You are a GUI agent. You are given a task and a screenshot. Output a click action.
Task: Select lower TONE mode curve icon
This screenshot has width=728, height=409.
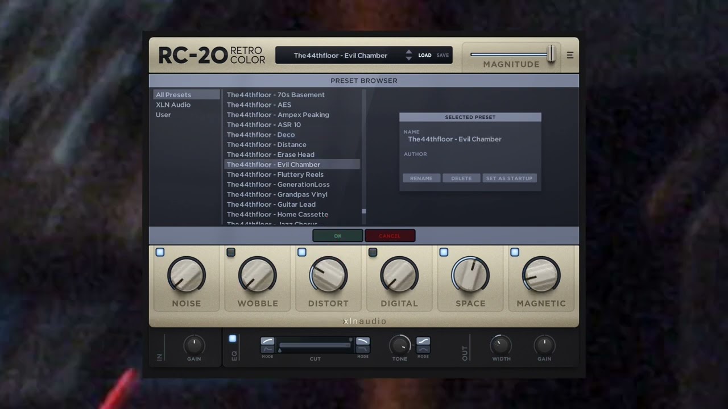click(423, 349)
